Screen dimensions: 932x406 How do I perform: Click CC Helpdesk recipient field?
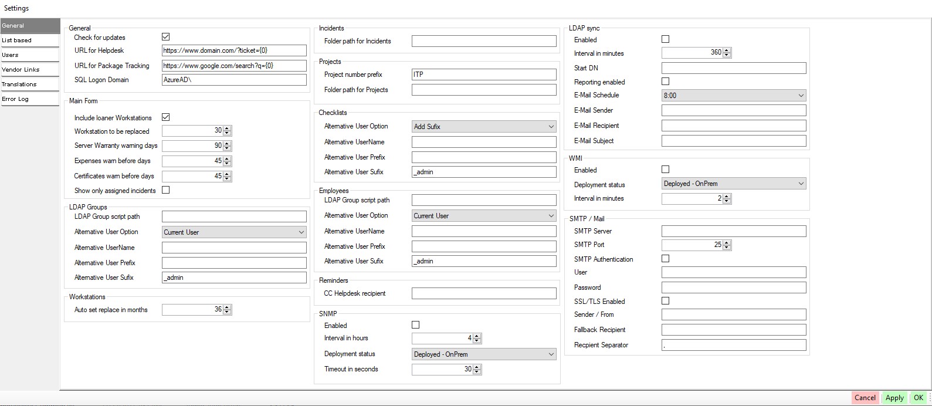(x=484, y=293)
